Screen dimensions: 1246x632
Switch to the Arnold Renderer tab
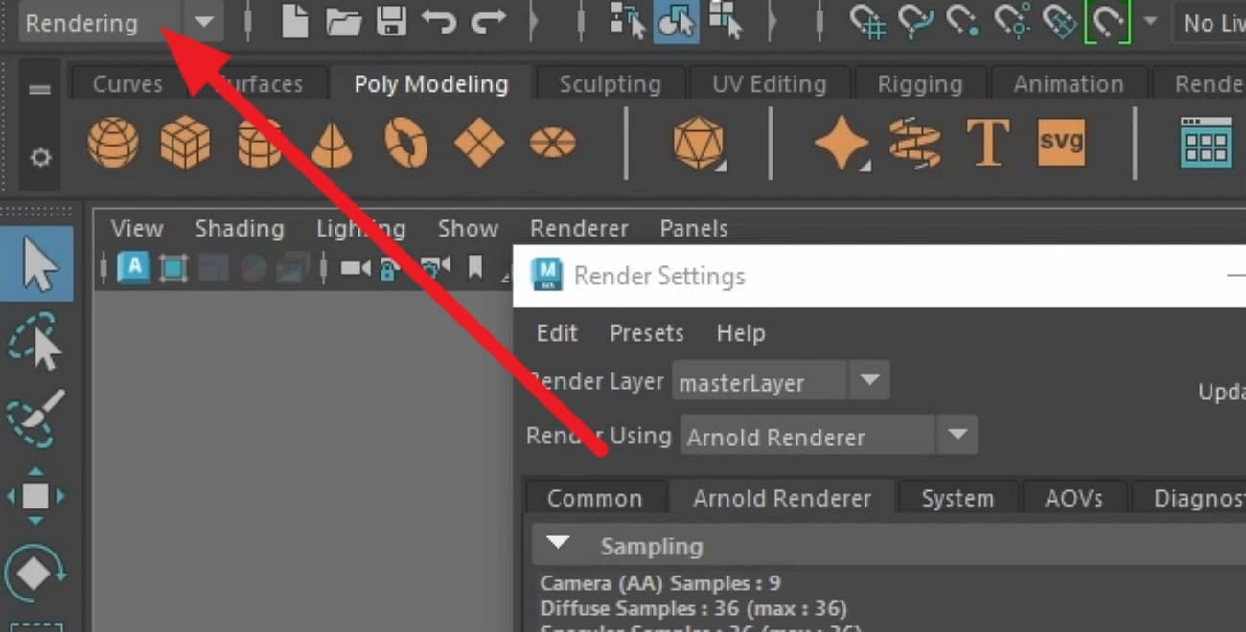pyautogui.click(x=782, y=498)
